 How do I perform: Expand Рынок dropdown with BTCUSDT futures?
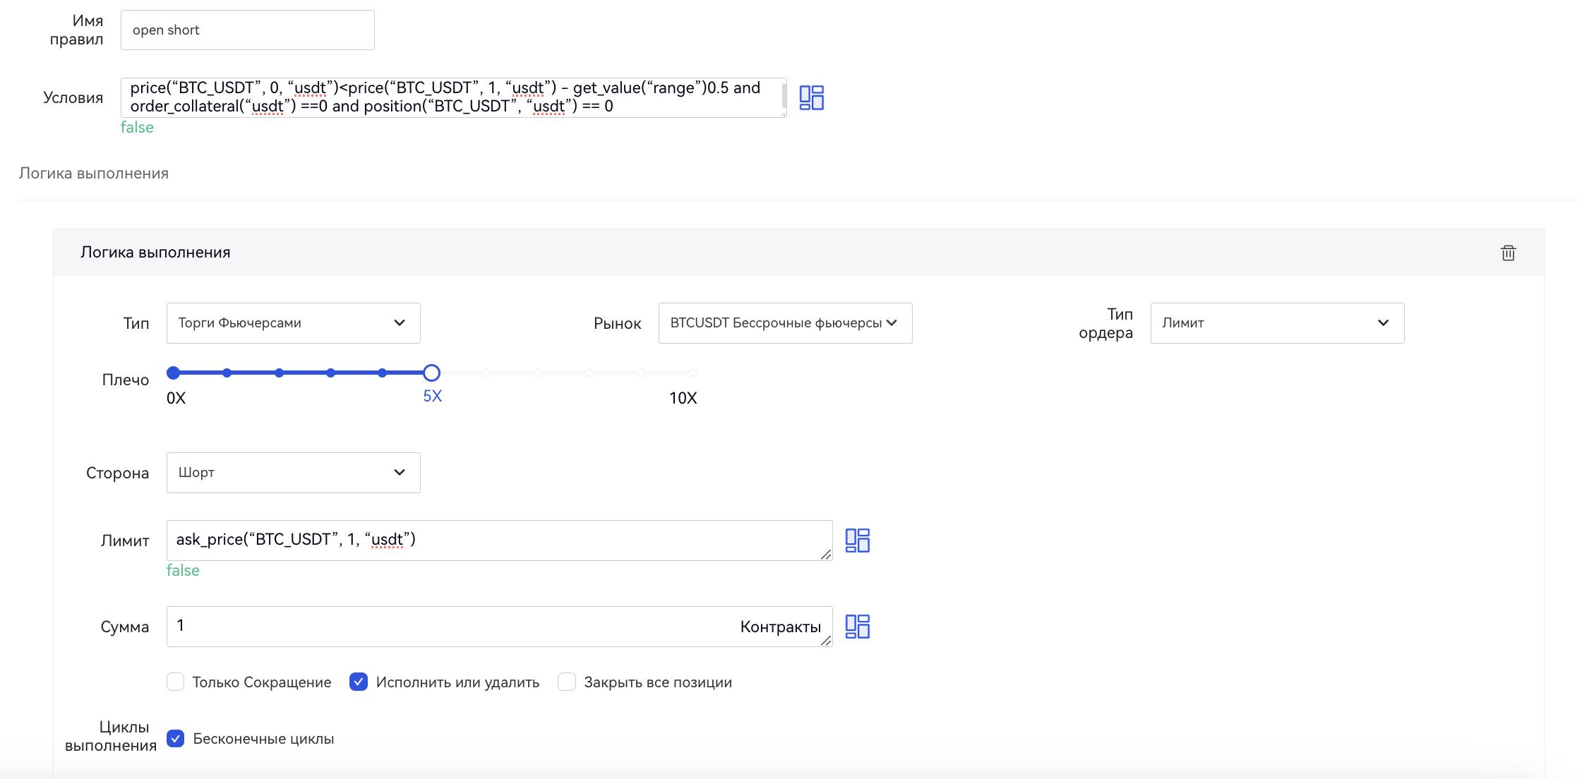pos(784,323)
